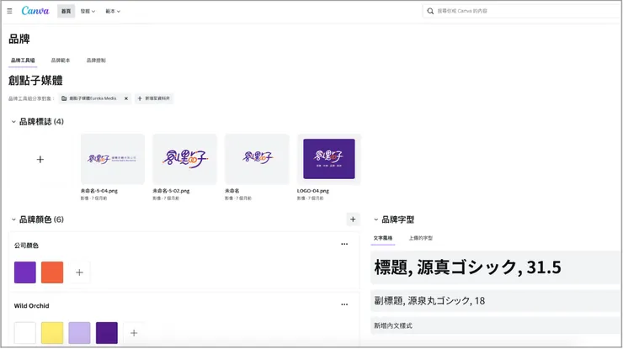Add a new brand color palette
This screenshot has width=623, height=349.
353,219
